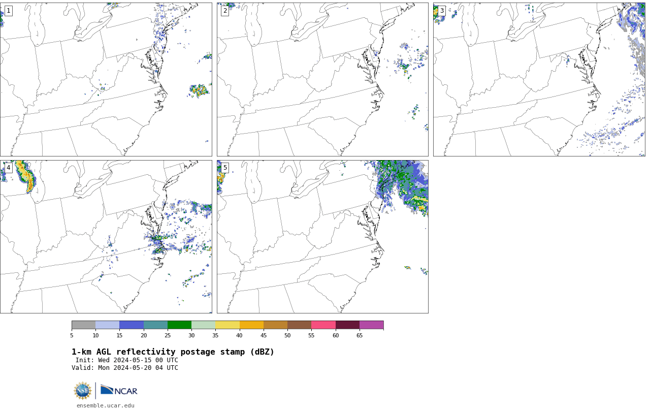Click the dark green 25-30 dBZ swatch
The height and width of the screenshot is (411, 650).
coord(179,325)
